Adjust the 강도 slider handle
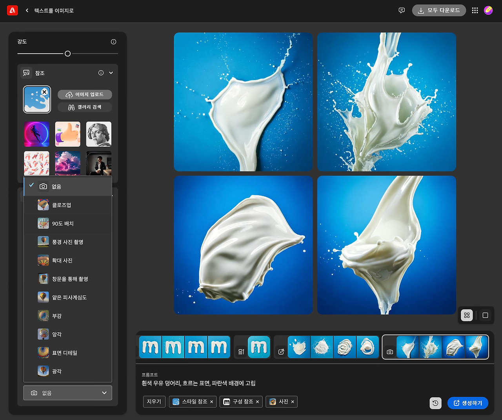The image size is (502, 420). tap(67, 54)
